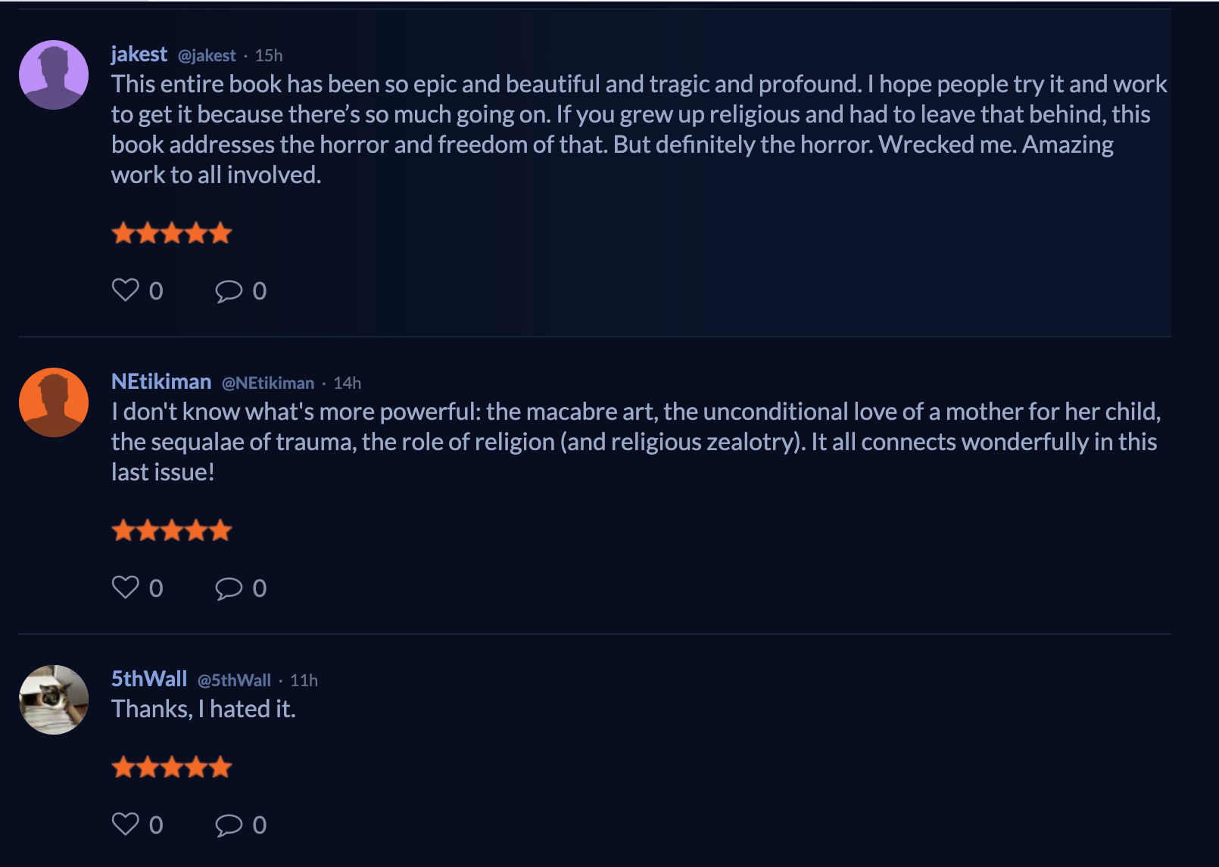Image resolution: width=1219 pixels, height=867 pixels.
Task: Open jakest's profile via username link
Action: pyautogui.click(x=139, y=54)
